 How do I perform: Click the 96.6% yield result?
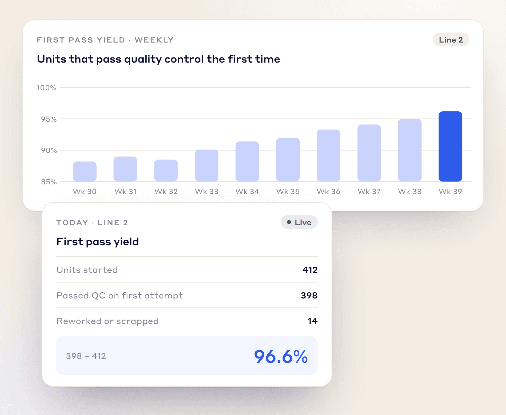click(281, 357)
